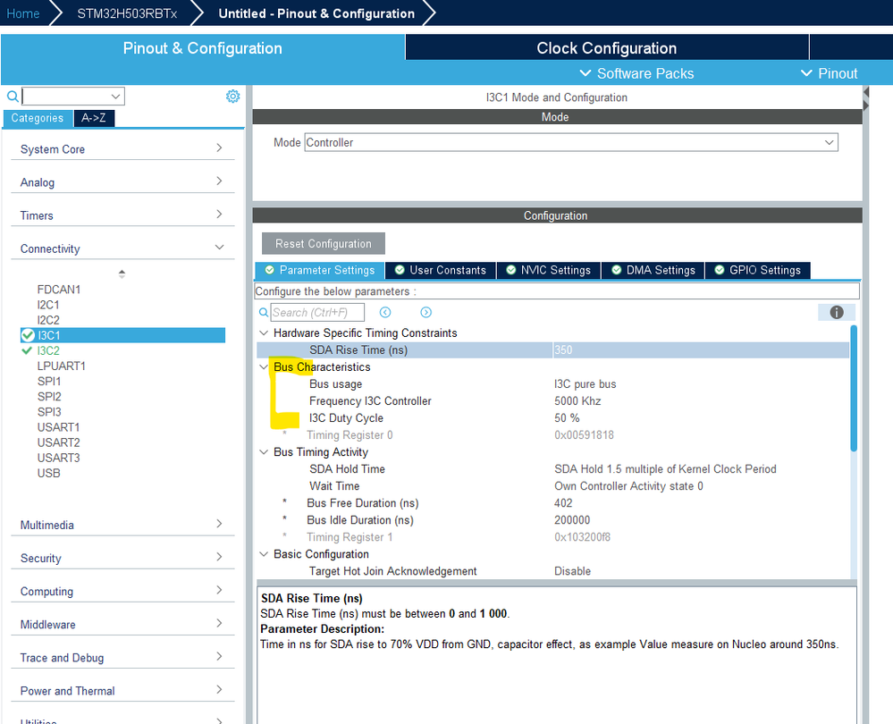Expand the Analog category
893x724 pixels.
click(x=122, y=181)
